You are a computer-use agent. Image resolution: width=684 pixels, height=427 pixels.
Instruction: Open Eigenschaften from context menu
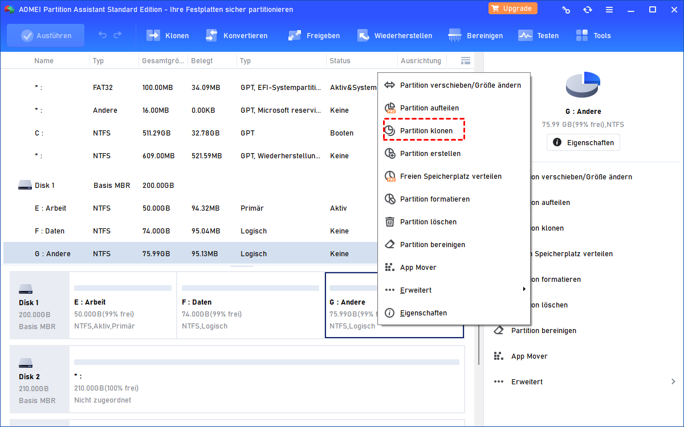click(x=454, y=313)
